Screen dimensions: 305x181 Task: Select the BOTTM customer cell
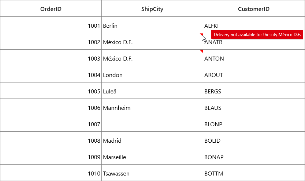[254, 173]
